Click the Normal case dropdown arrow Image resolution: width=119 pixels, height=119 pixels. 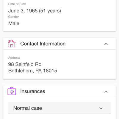(101, 108)
